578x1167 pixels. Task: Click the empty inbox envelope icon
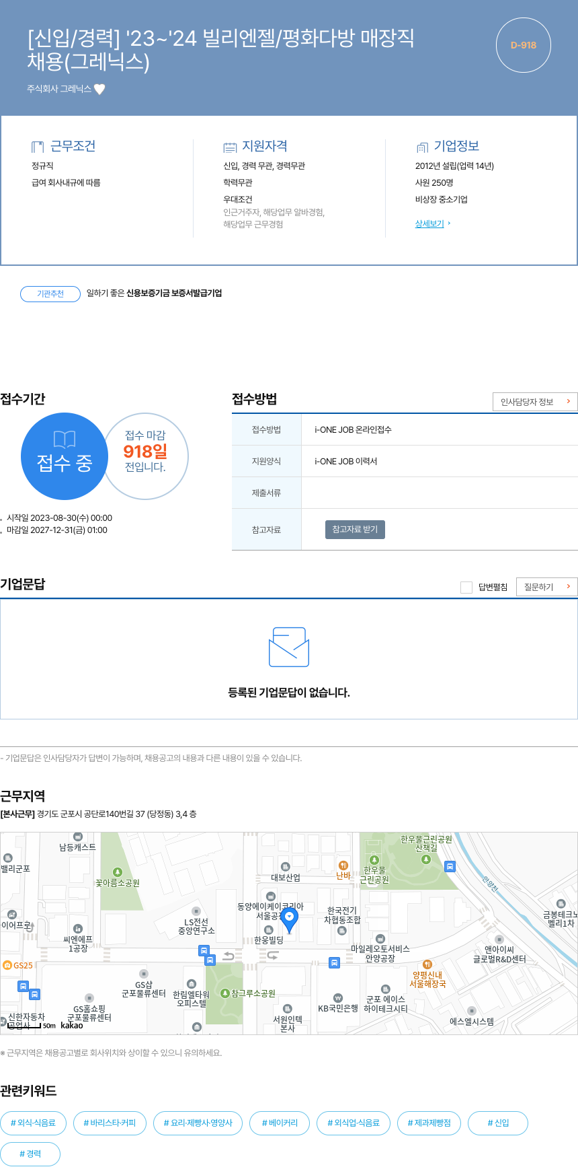click(x=289, y=647)
